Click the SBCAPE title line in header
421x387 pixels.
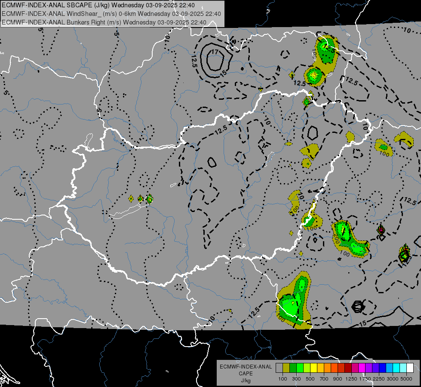98,5
